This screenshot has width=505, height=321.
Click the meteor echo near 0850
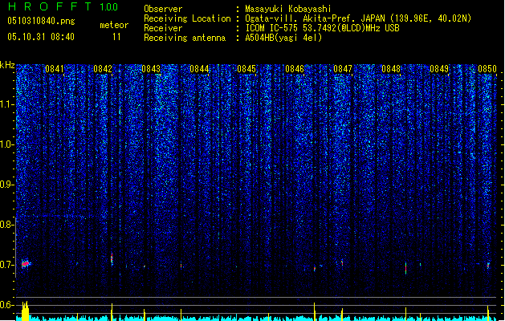pos(488,266)
